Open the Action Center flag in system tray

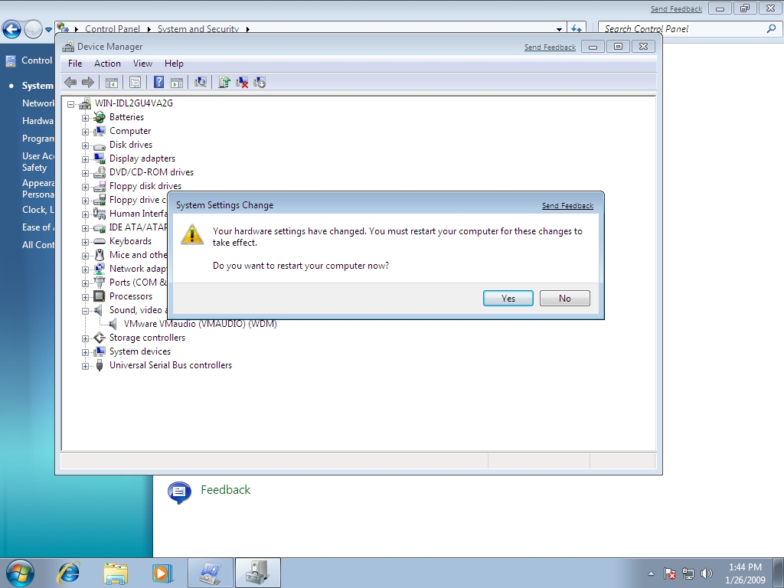(668, 573)
